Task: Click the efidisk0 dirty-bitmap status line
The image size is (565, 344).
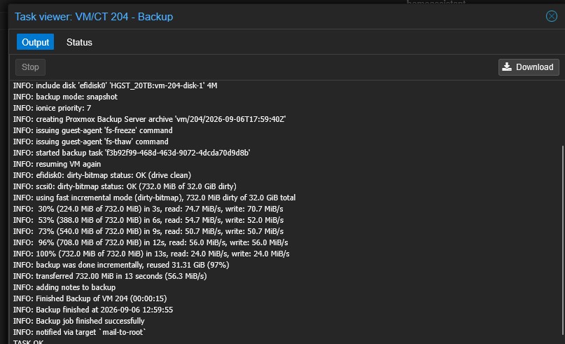Action: [102, 175]
